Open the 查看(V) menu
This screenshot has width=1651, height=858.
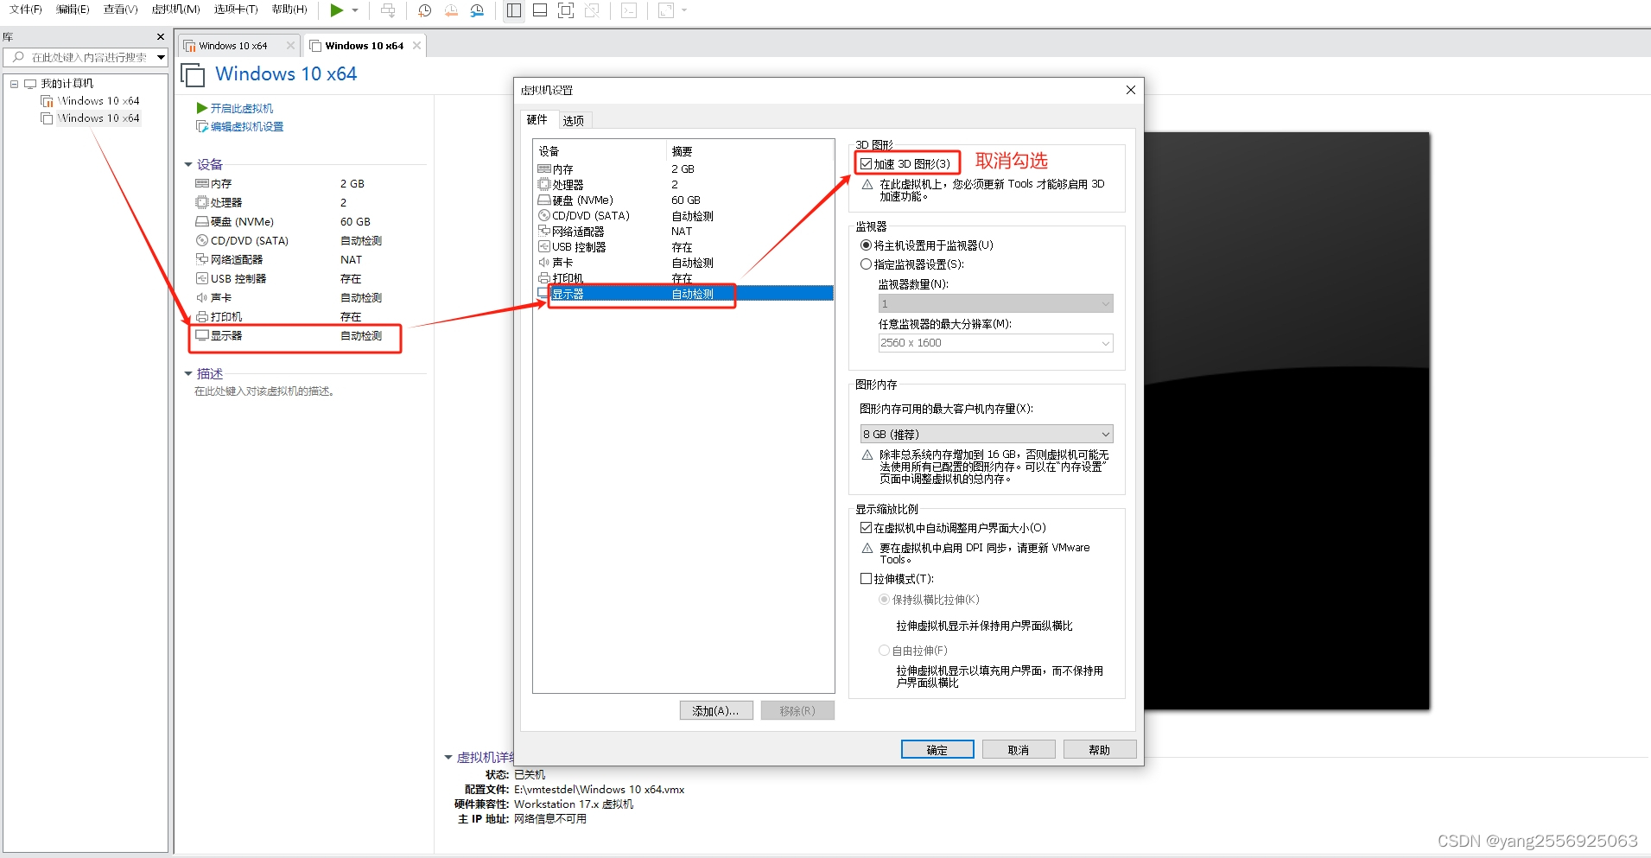pos(120,10)
